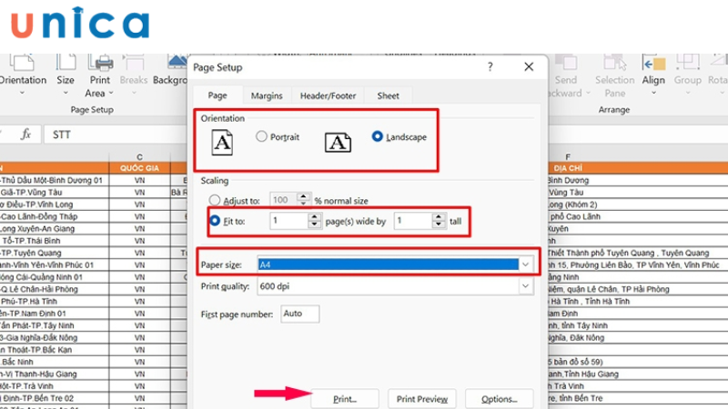Click the formula bar containing STT
Viewport: 728px width, 409px height.
(x=116, y=135)
